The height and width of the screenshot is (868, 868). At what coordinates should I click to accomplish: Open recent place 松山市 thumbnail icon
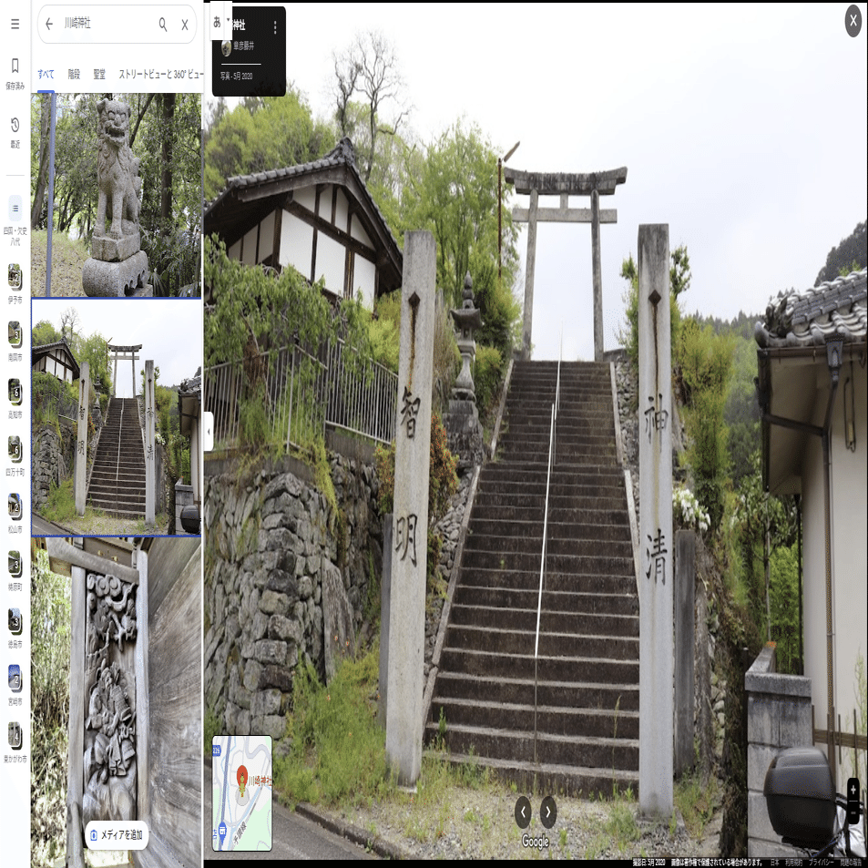coord(15,506)
